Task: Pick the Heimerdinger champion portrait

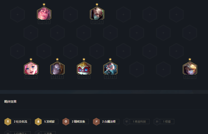Action: (x=84, y=68)
